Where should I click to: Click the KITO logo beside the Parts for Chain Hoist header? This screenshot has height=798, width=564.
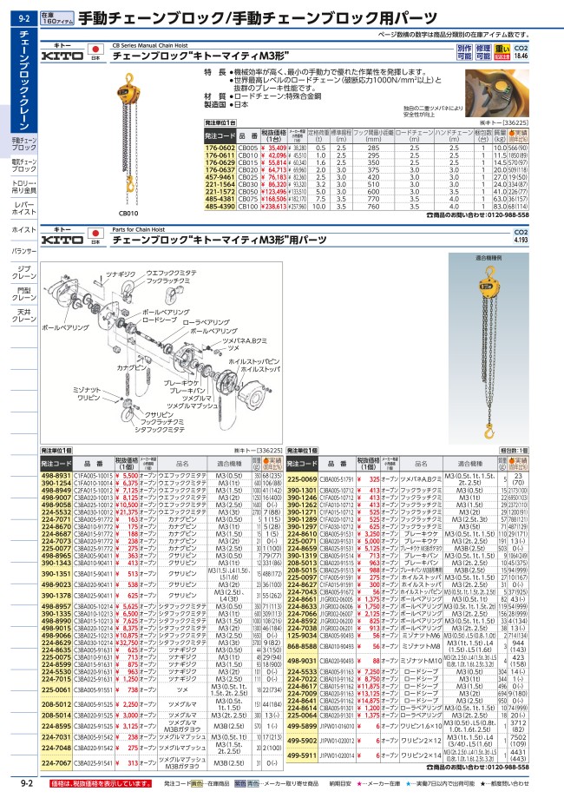point(62,240)
